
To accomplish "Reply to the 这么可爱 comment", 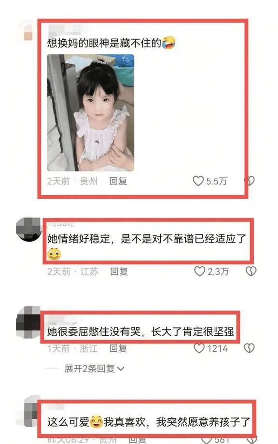I will (138, 440).
